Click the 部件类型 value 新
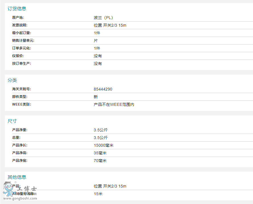This screenshot has height=204, width=253. pos(96,96)
